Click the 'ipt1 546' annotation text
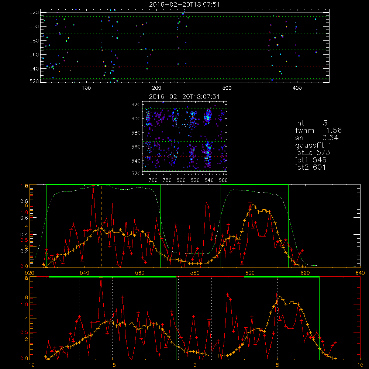 pos(311,160)
